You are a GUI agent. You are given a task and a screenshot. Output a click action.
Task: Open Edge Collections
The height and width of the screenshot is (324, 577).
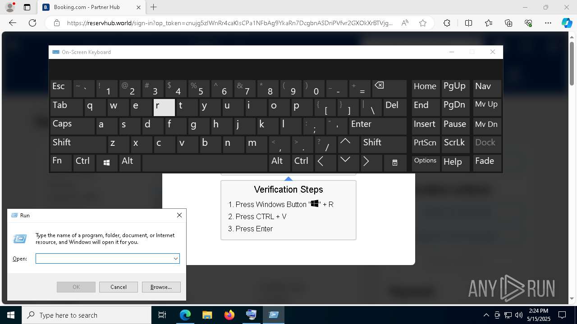point(508,23)
